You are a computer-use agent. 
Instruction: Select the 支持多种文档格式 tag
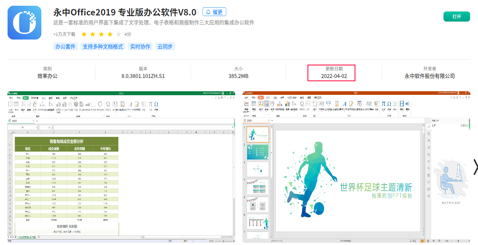(x=103, y=46)
